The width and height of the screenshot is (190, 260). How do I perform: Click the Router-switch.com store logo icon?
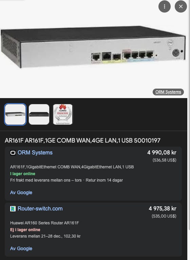[13, 209]
